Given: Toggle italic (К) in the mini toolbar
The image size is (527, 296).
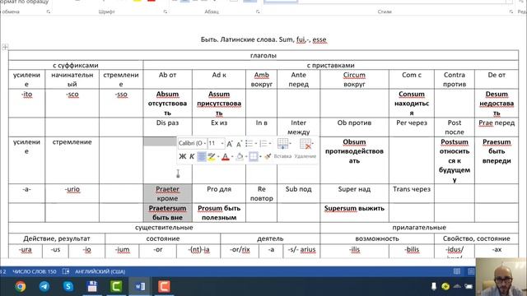Looking at the screenshot, I should pos(192,156).
